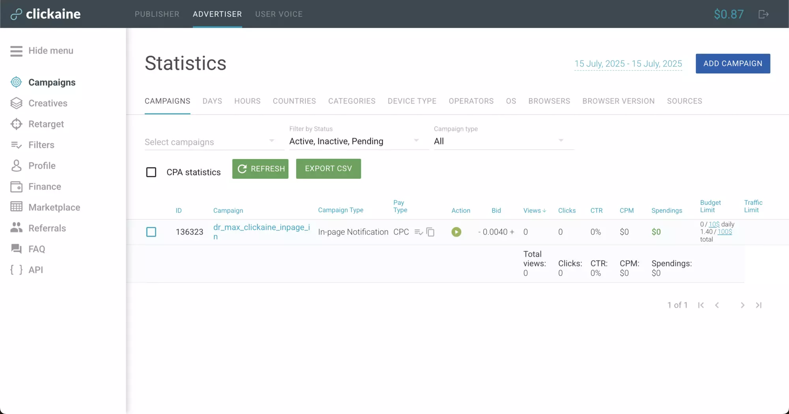Viewport: 789px width, 414px height.
Task: Export statistics with EXPORT CSV button
Action: pyautogui.click(x=328, y=169)
